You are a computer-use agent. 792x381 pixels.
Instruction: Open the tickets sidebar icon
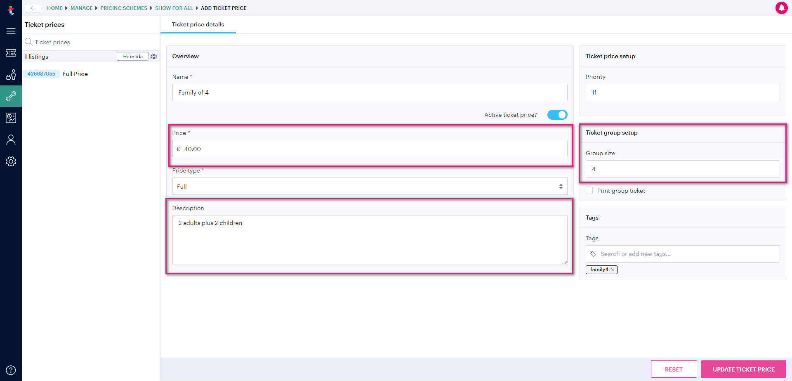tap(11, 53)
